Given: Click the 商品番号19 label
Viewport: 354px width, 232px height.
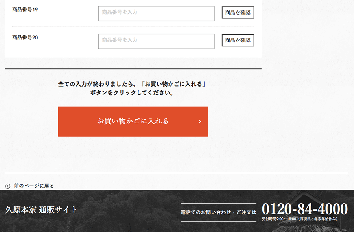Looking at the screenshot, I should 25,10.
